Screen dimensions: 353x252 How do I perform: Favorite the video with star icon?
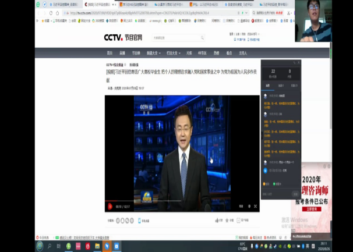tap(227, 220)
